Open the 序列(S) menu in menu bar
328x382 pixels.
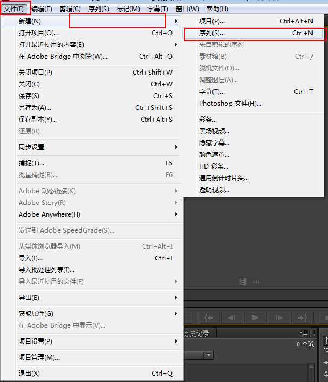(99, 9)
